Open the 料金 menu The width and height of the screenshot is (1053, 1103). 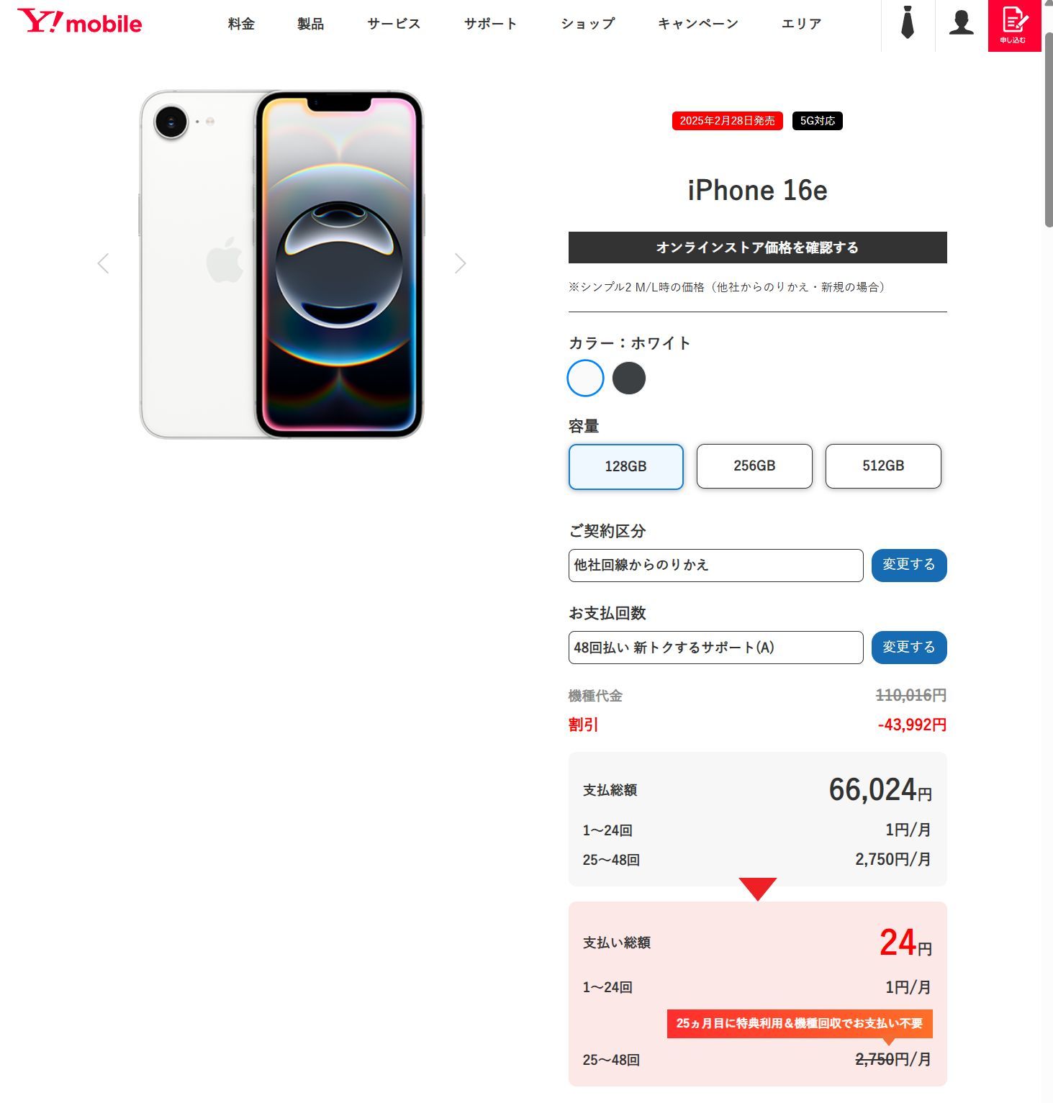241,24
